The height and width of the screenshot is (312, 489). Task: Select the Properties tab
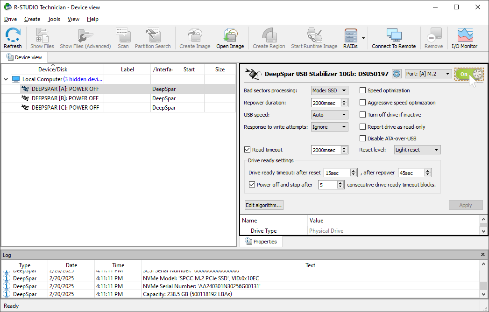tap(261, 241)
